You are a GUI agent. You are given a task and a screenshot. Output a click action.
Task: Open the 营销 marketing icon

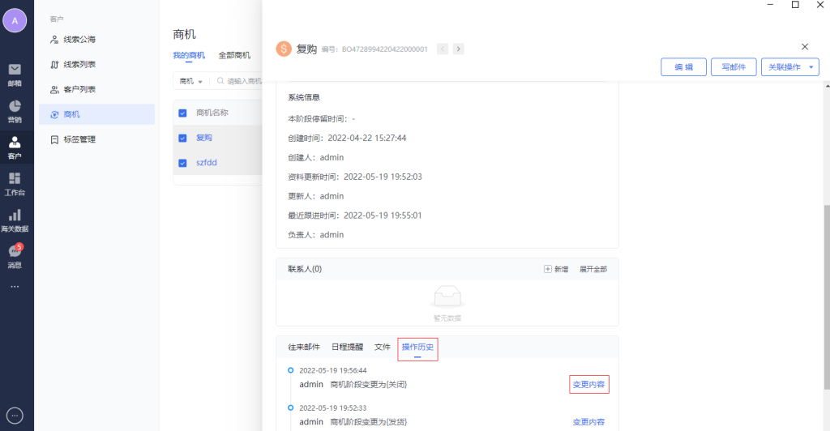(x=15, y=107)
